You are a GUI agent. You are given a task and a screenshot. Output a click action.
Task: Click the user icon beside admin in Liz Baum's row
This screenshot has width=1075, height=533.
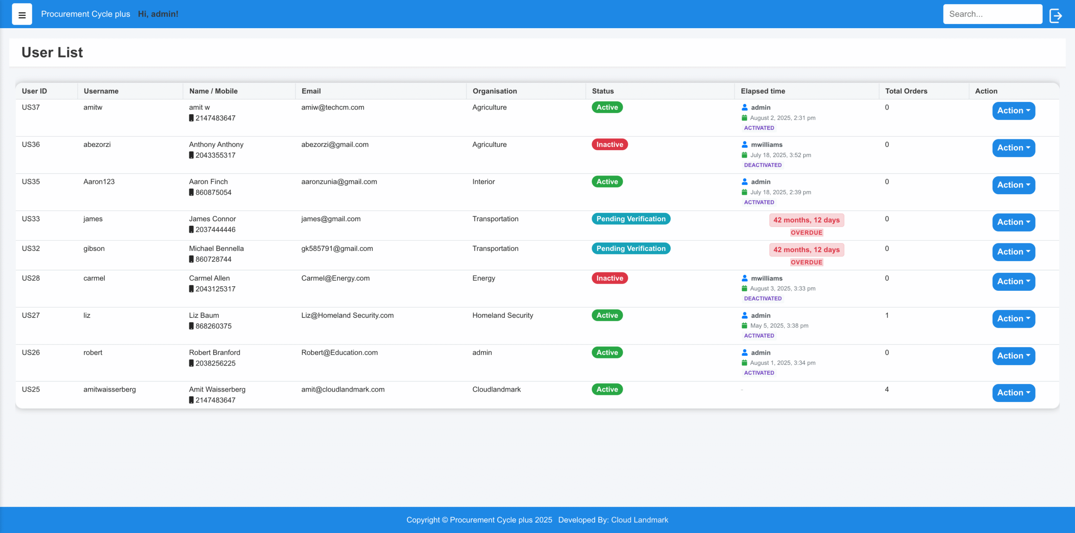point(744,315)
